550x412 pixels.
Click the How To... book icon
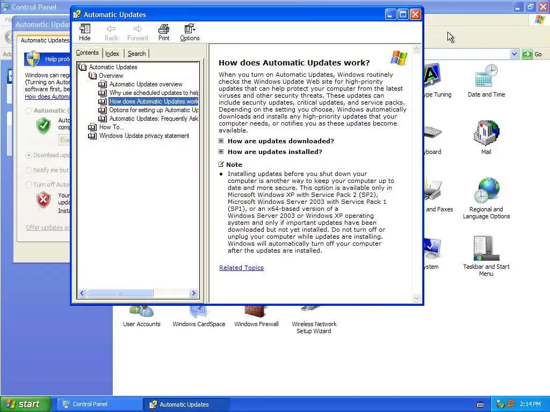click(x=92, y=127)
